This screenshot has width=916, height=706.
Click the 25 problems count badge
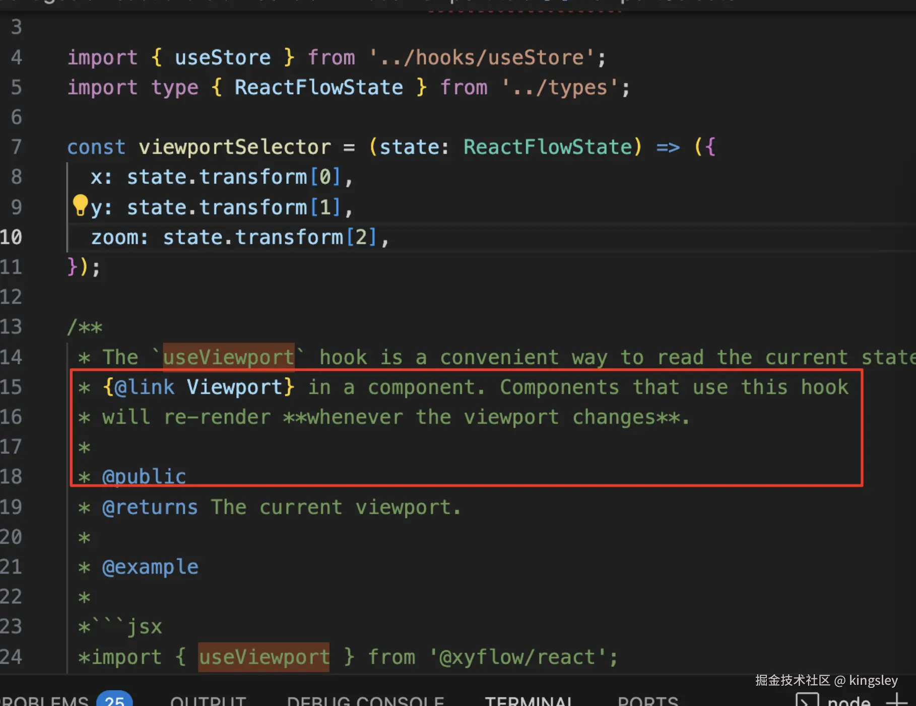click(114, 699)
